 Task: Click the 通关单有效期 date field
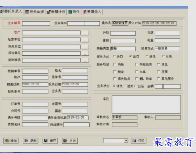(x=78, y=118)
